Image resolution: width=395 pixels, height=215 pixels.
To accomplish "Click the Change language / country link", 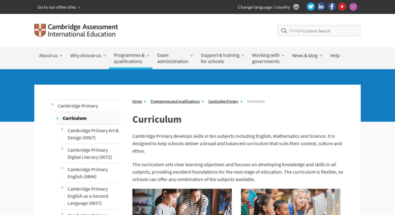I will [x=264, y=7].
